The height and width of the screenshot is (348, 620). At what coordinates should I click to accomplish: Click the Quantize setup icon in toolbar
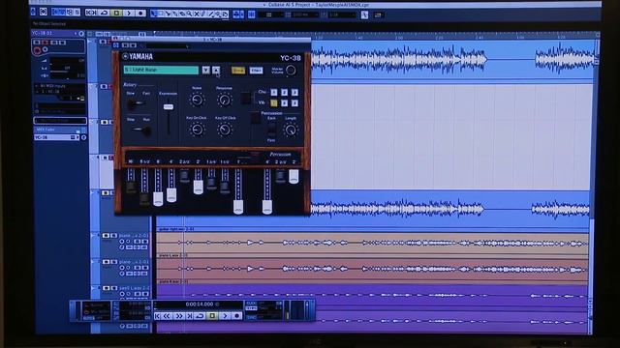coord(364,15)
